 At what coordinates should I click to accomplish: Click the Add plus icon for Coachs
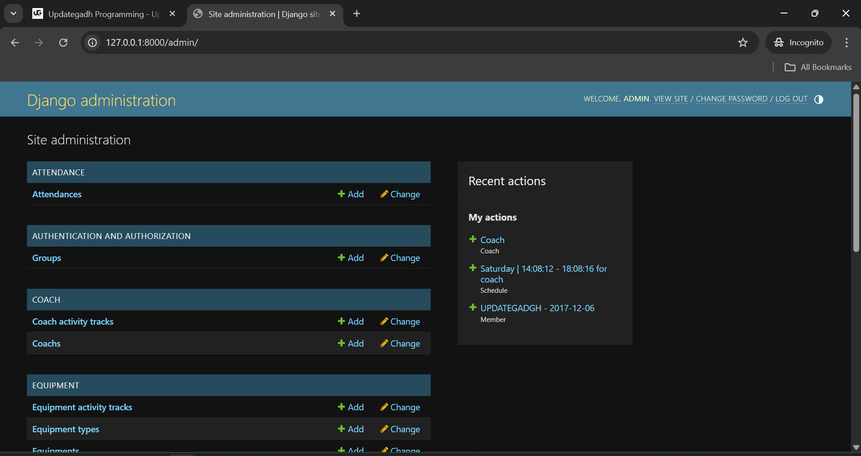pyautogui.click(x=341, y=343)
